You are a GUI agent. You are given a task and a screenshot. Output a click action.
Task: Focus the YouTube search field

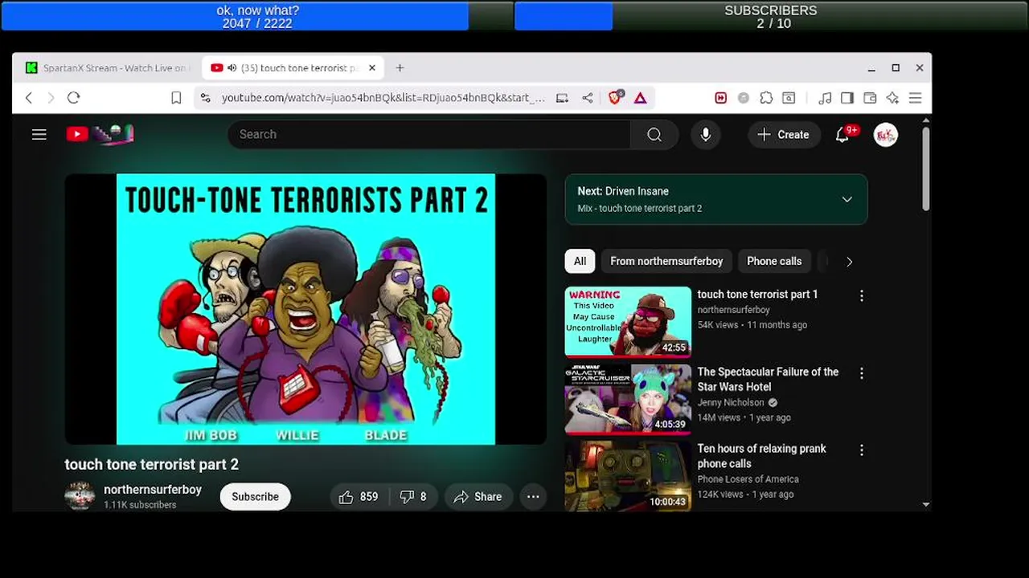pos(429,135)
